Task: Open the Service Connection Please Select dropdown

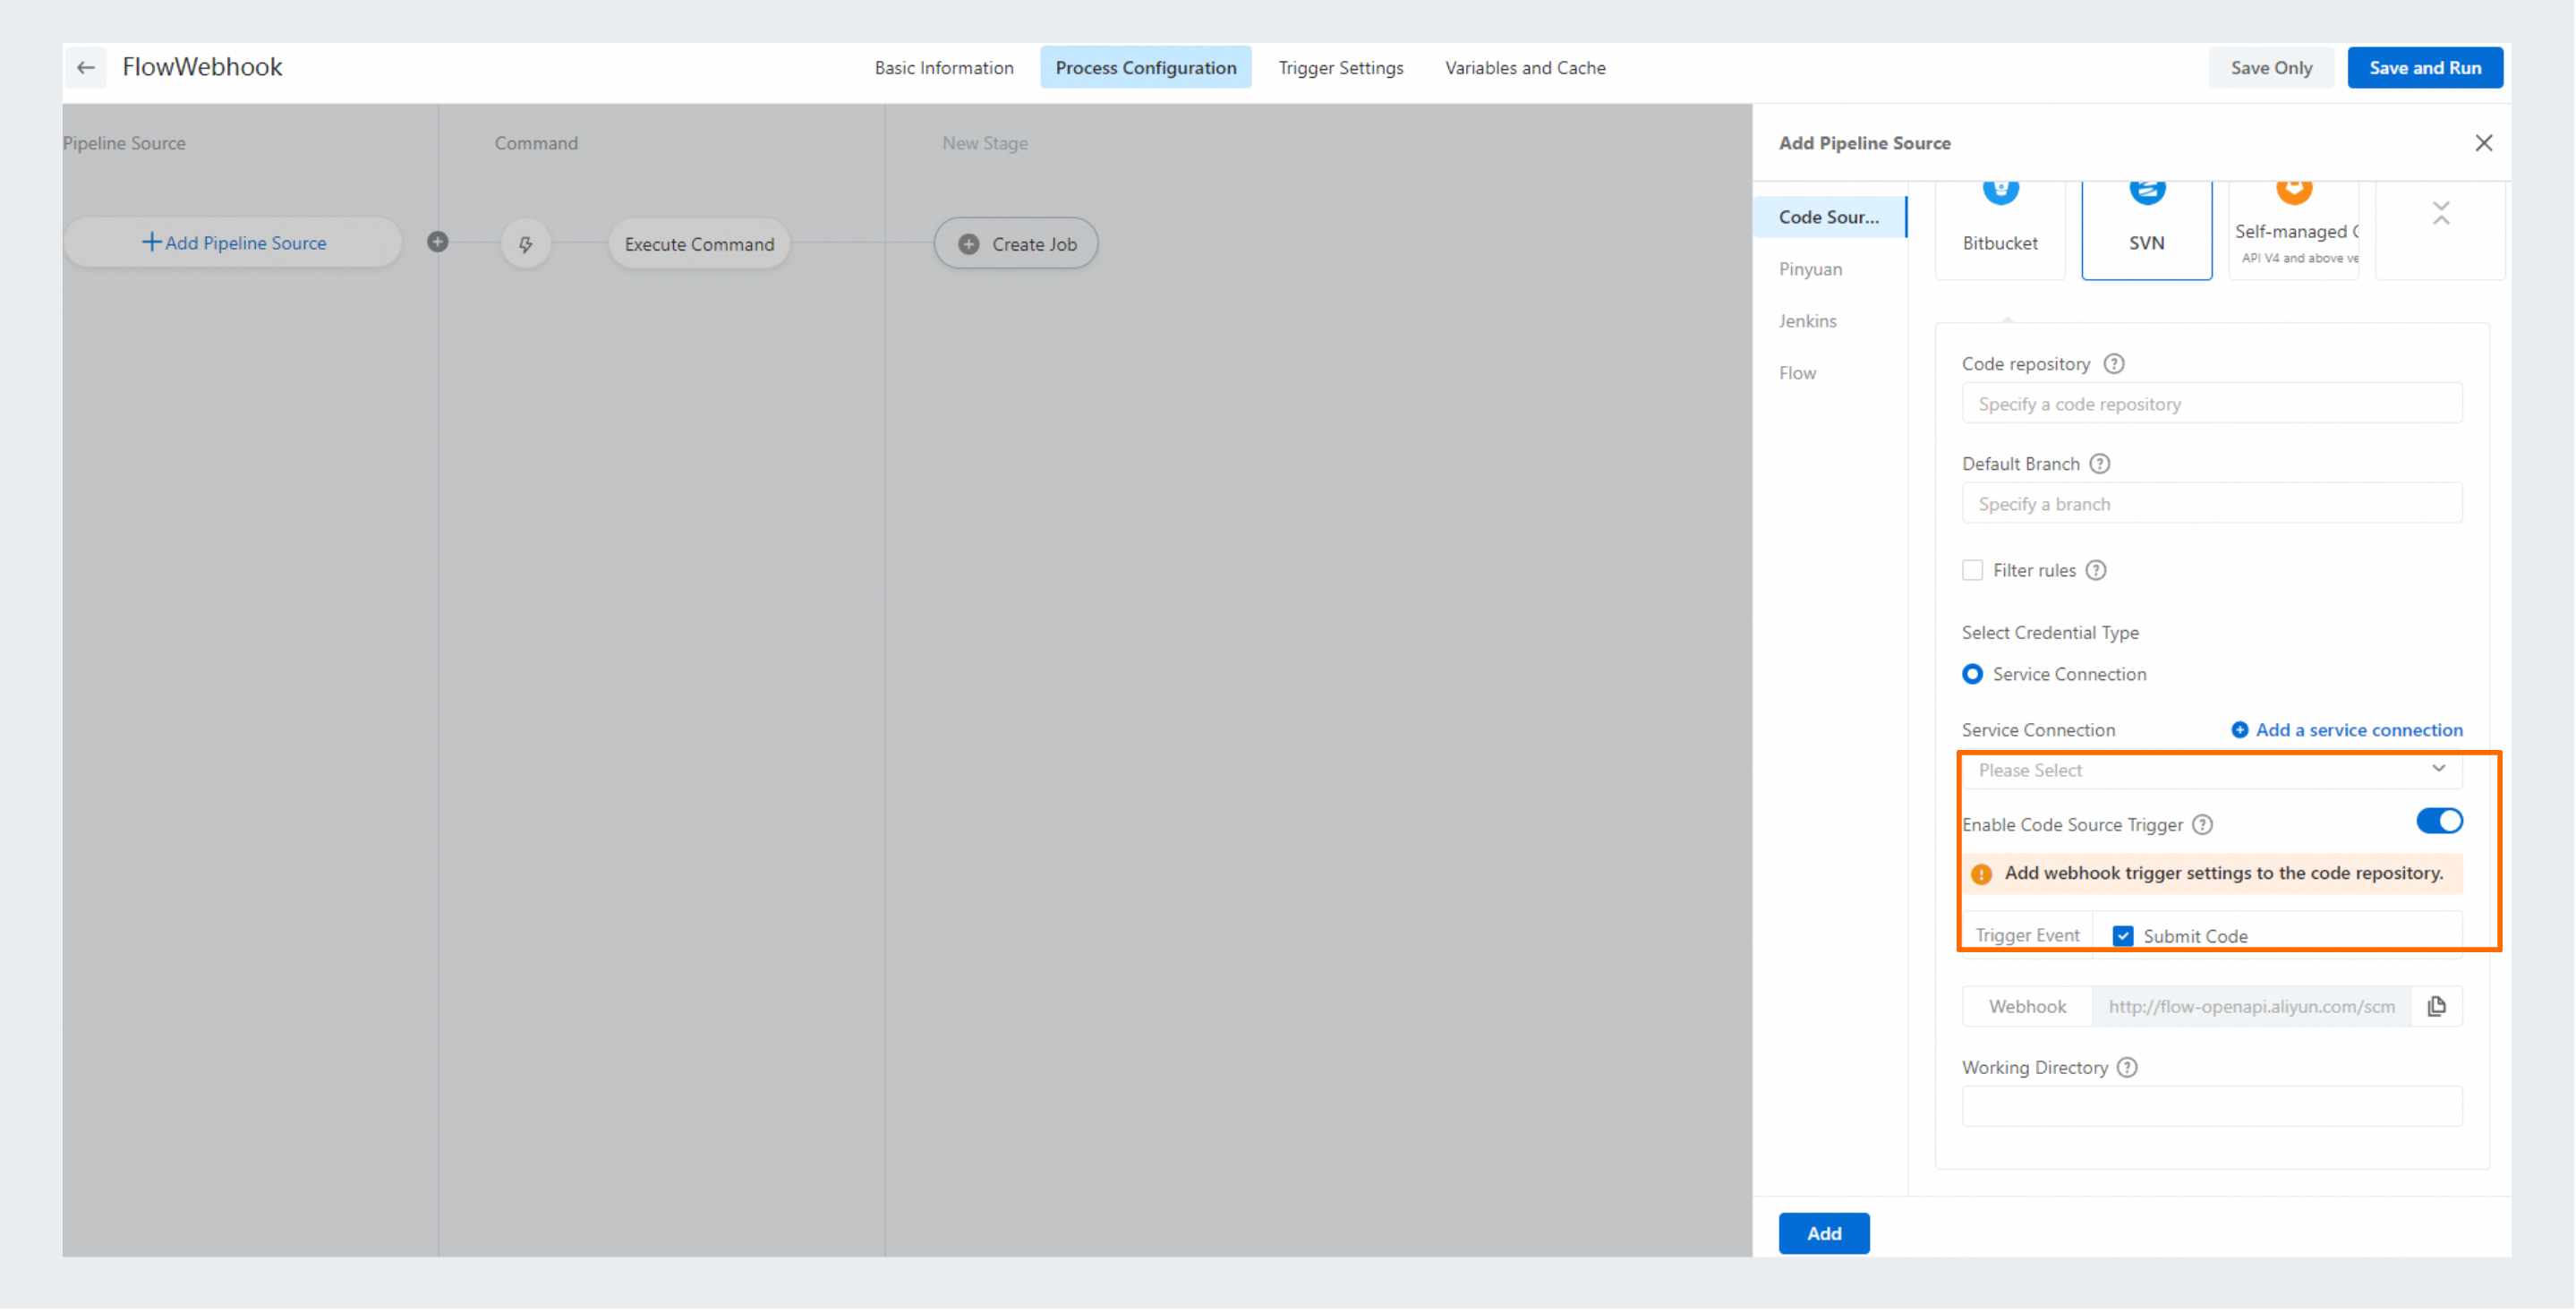Action: [2211, 770]
